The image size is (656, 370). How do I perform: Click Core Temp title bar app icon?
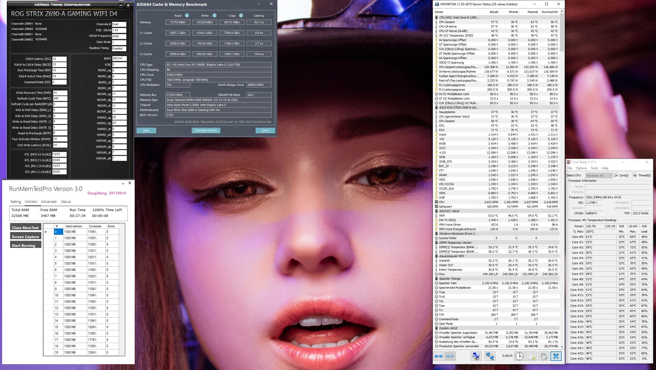pos(568,162)
